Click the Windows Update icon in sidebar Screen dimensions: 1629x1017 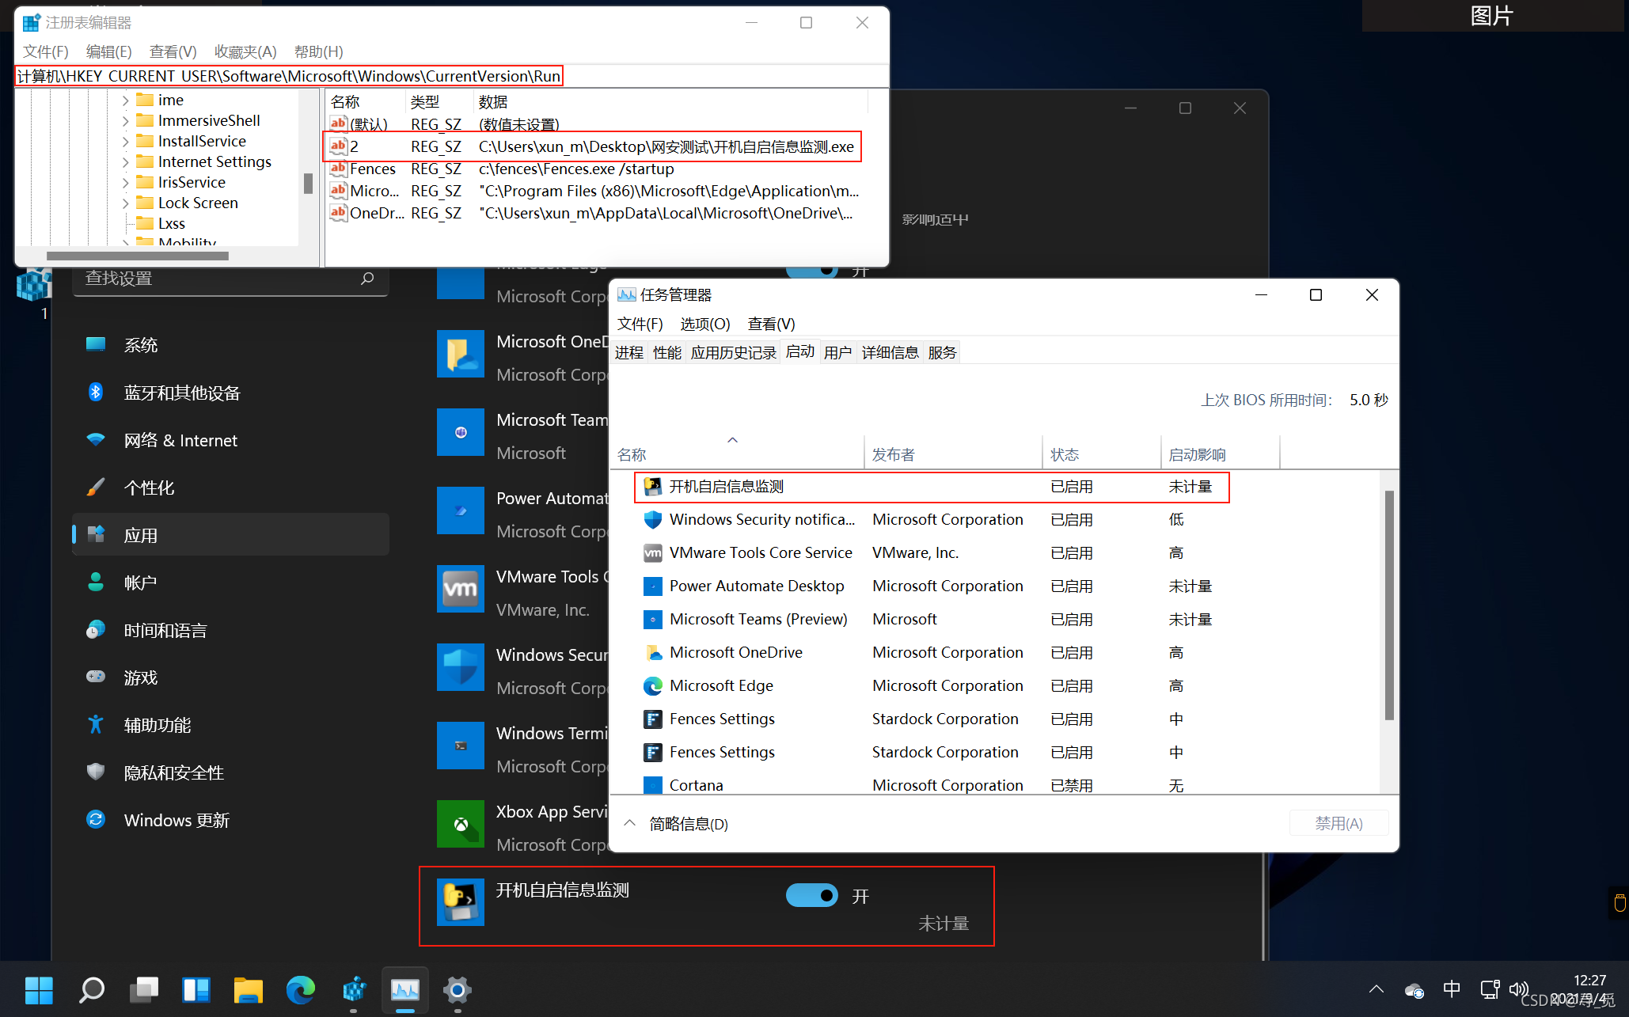[96, 820]
